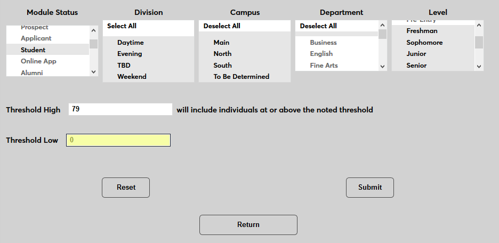Focus the Threshold Low field
Viewport: 499px width, 243px height.
[118, 140]
